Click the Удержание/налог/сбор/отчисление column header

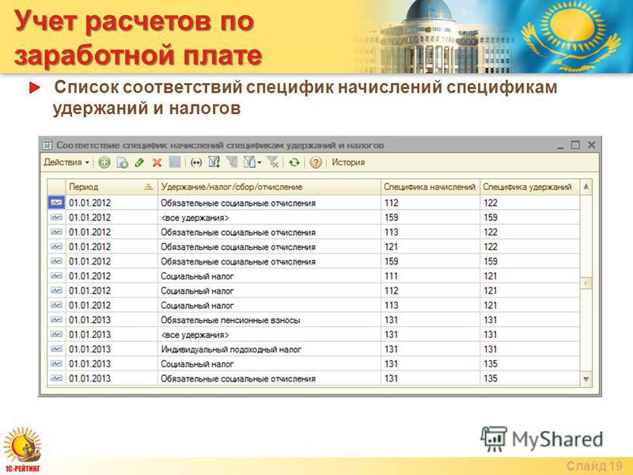(269, 187)
